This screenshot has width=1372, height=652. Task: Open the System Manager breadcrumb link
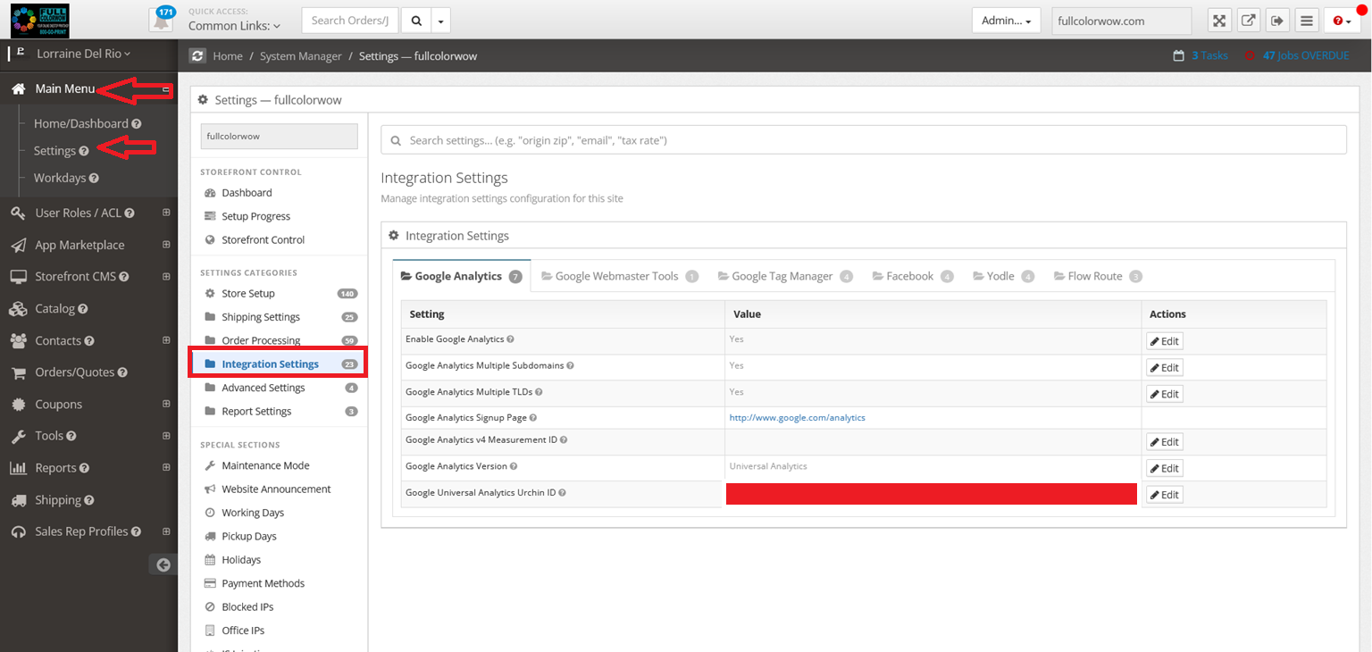click(301, 55)
